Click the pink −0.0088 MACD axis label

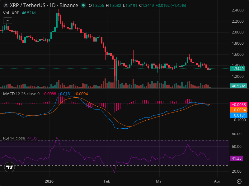(238, 104)
